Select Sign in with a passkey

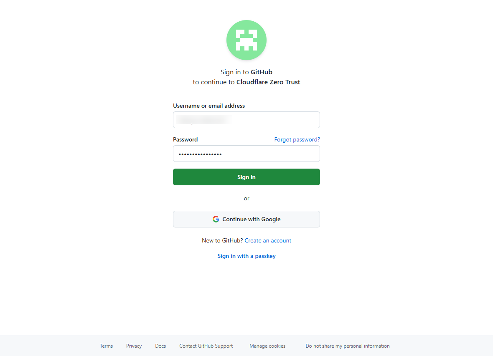(246, 256)
